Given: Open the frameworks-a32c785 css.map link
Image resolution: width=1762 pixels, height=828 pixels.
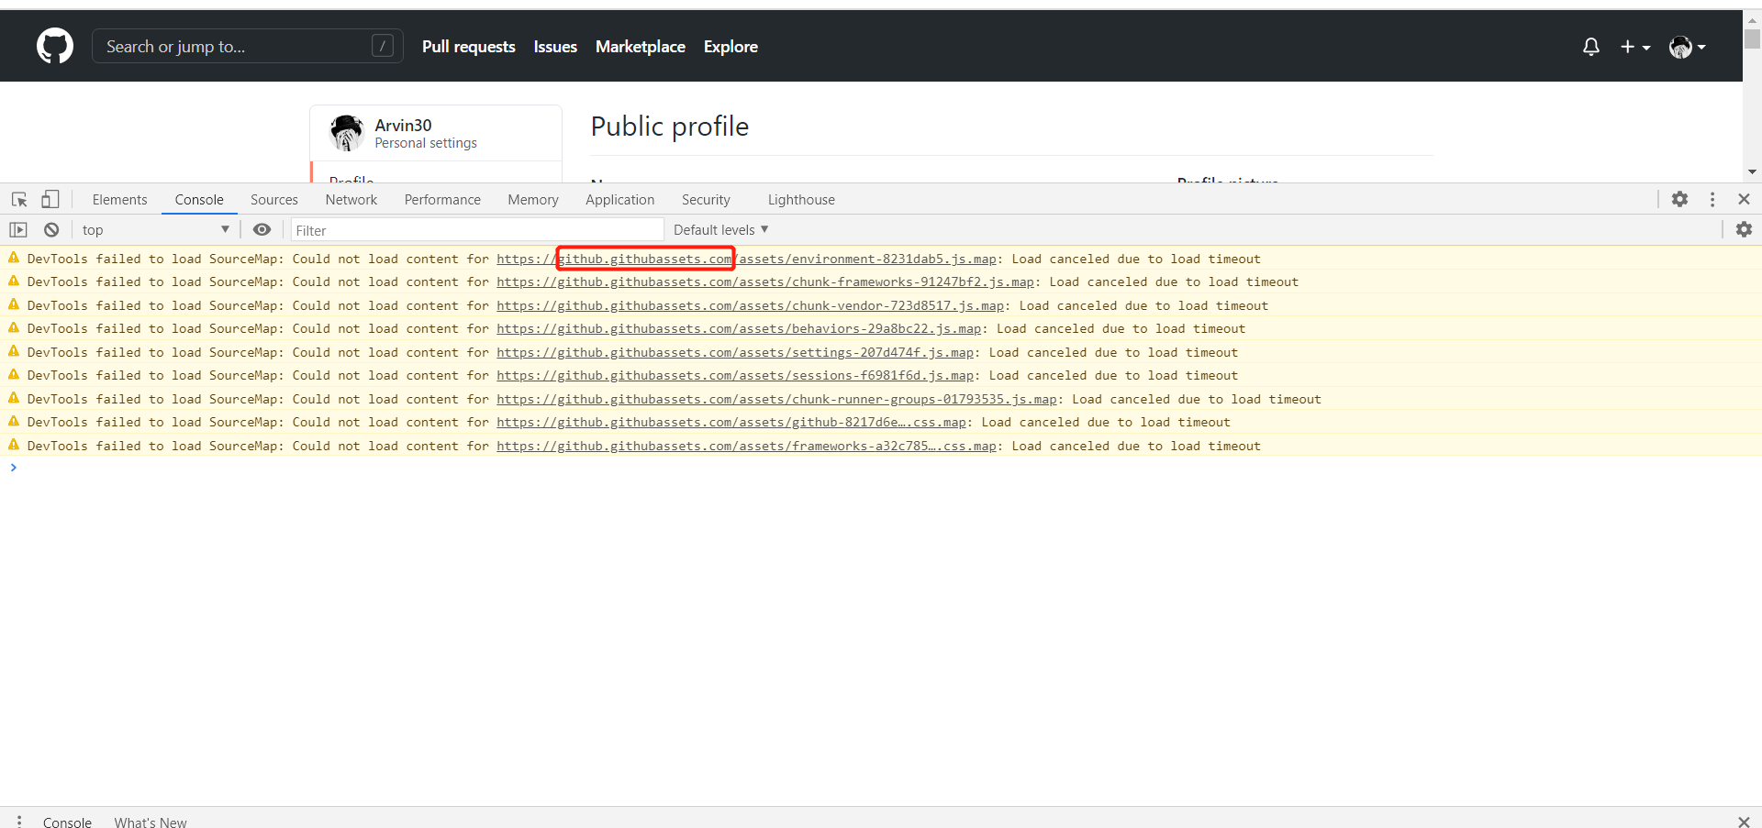Looking at the screenshot, I should (x=747, y=447).
